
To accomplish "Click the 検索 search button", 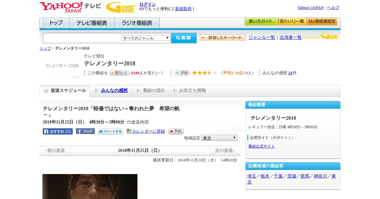I will [x=184, y=38].
